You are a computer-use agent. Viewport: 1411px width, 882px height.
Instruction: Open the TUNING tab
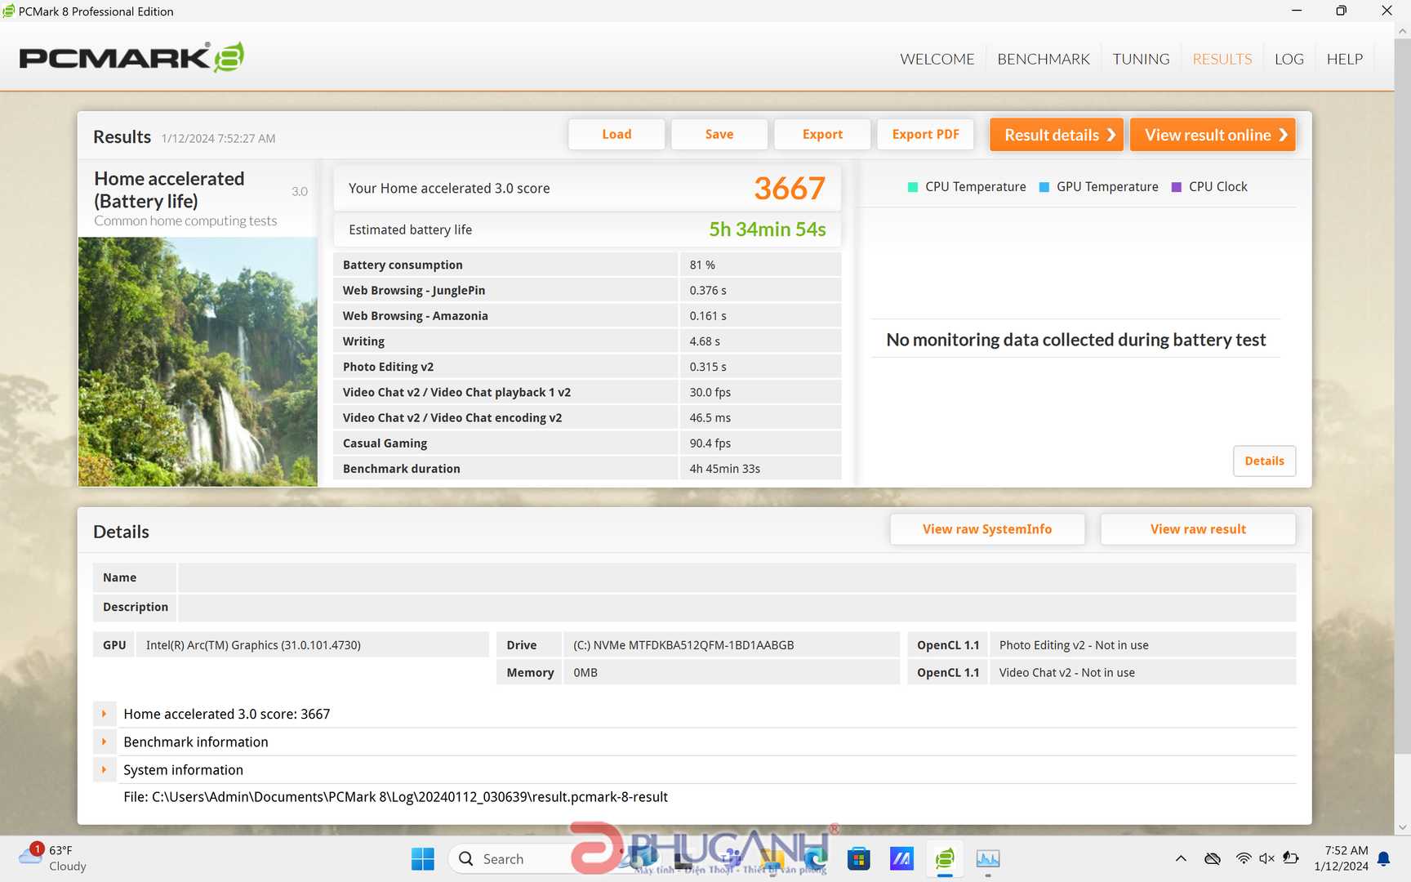[1141, 59]
